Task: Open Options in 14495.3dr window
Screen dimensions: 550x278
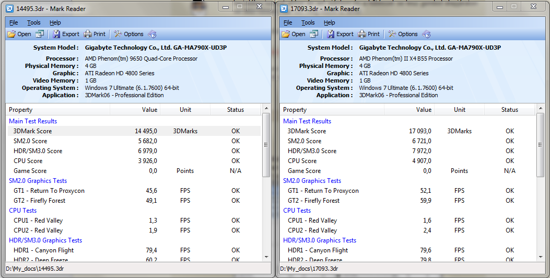Action: [128, 34]
